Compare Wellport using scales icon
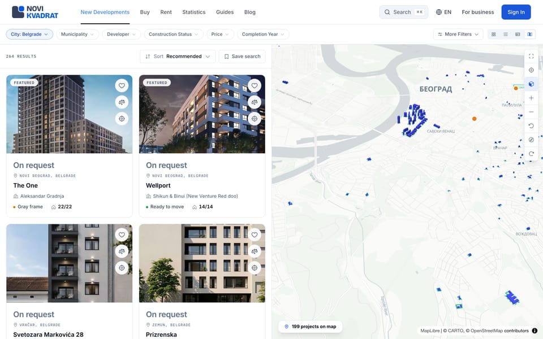This screenshot has height=339, width=543. 255,102
